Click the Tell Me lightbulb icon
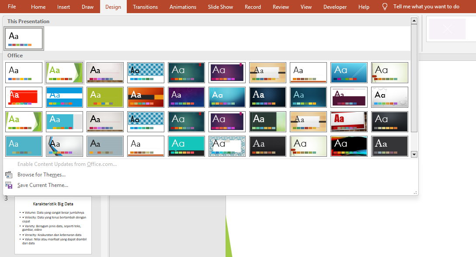 pos(385,7)
